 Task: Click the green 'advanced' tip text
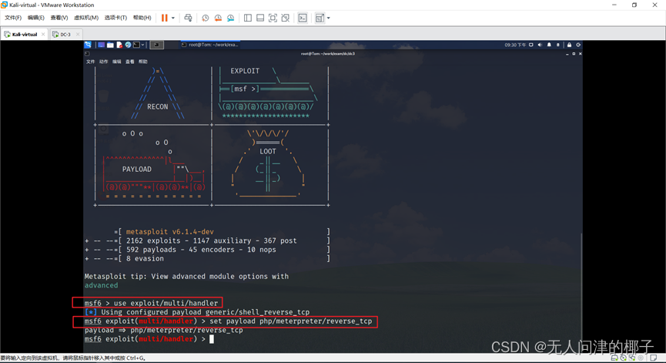tap(101, 285)
